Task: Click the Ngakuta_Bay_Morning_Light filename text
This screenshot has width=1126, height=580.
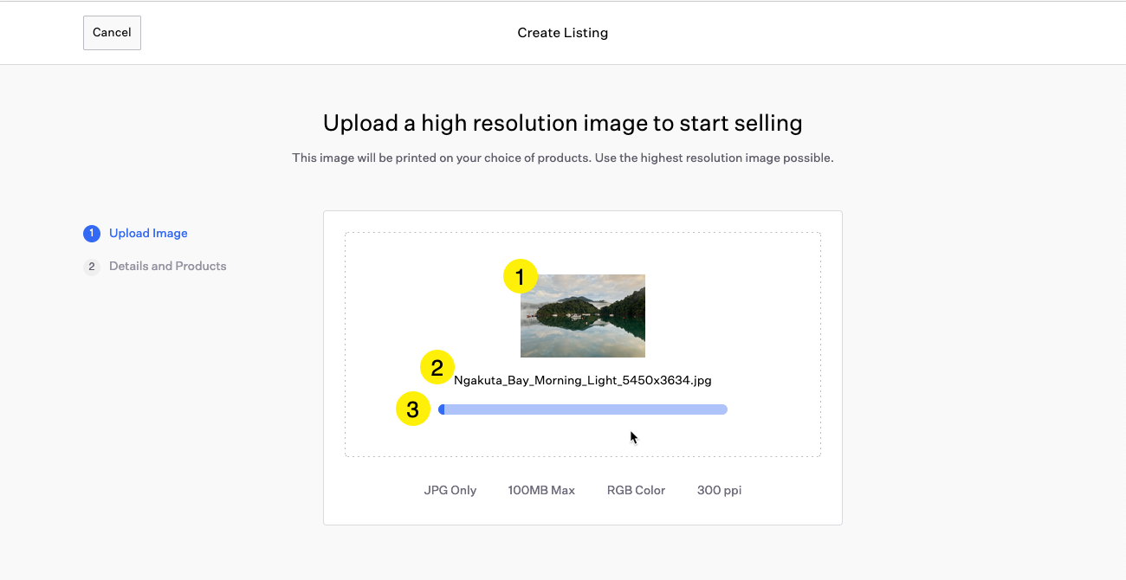Action: 583,380
